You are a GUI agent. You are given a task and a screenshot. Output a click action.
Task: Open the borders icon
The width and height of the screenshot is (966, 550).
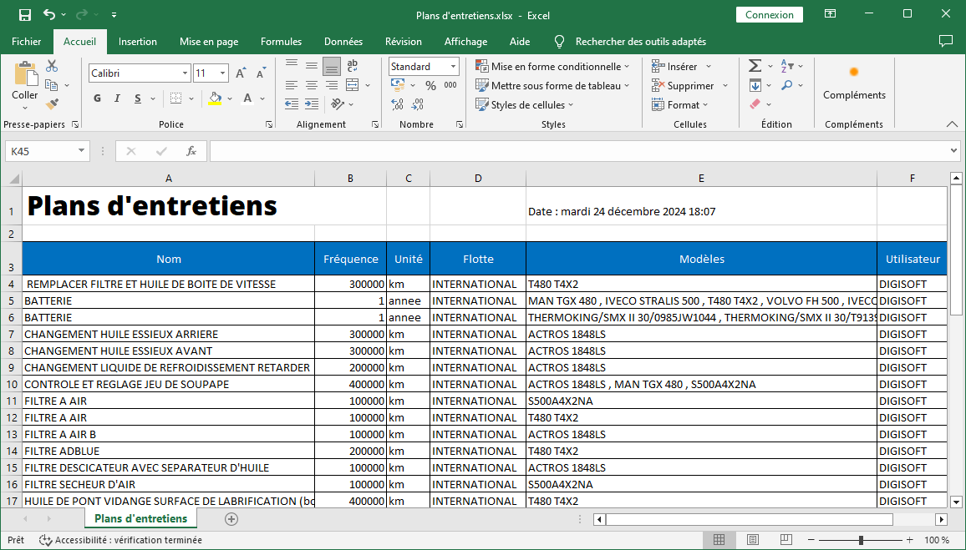pos(176,98)
